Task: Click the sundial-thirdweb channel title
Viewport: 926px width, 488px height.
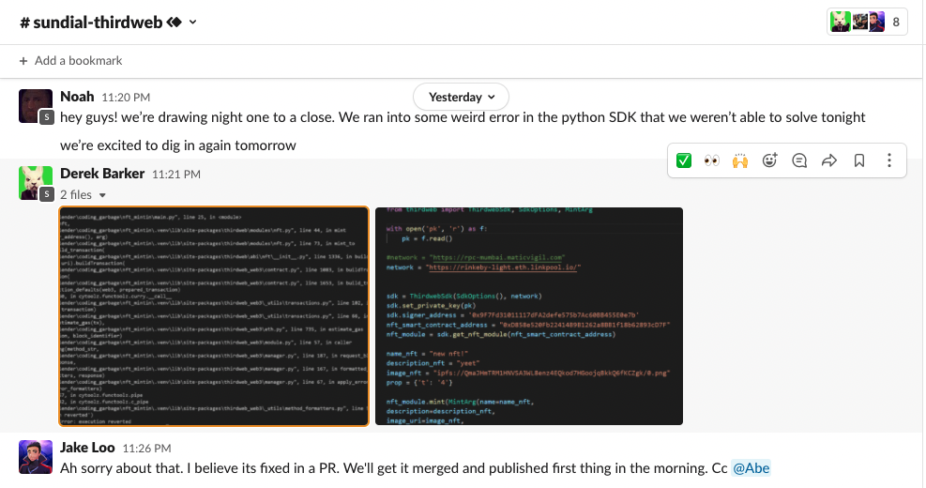Action: pos(92,23)
